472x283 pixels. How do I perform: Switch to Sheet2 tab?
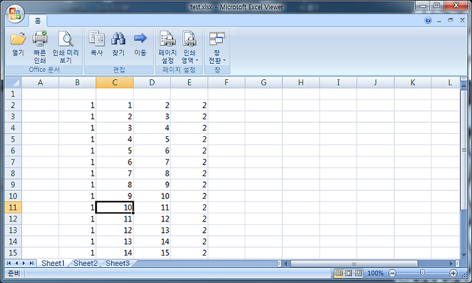[85, 263]
